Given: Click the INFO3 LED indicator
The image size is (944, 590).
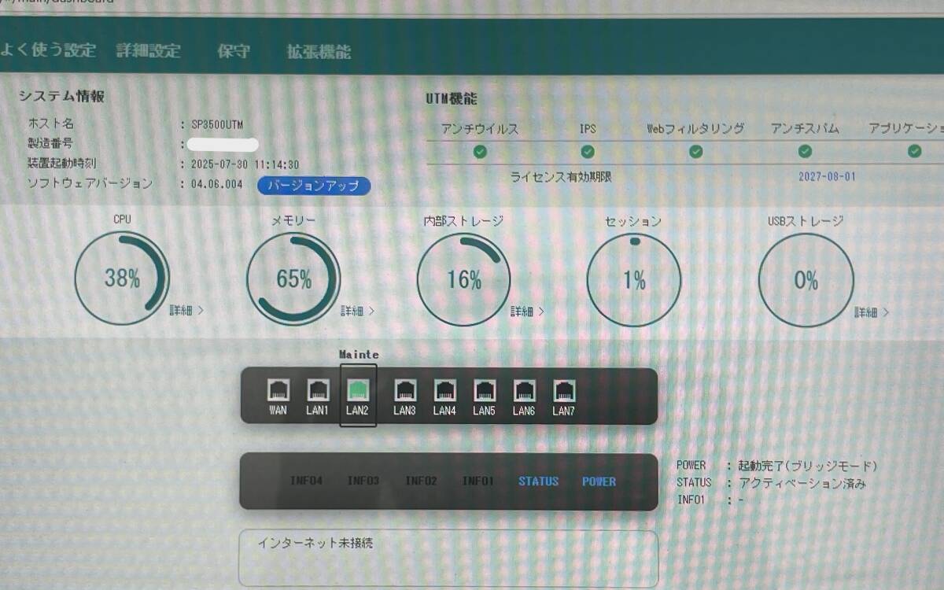Looking at the screenshot, I should pos(363,481).
